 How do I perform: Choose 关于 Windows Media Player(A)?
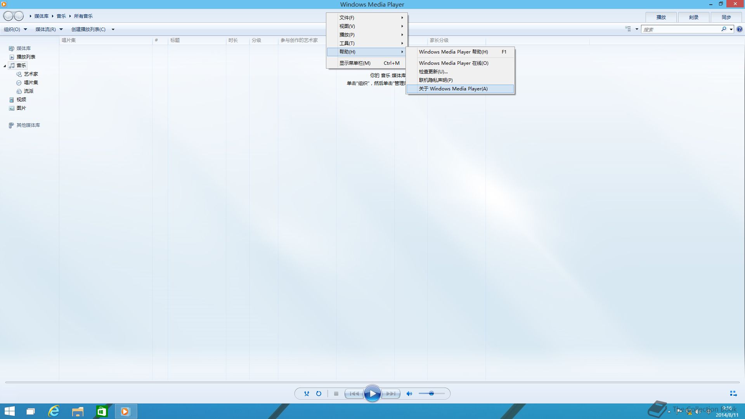(x=460, y=88)
